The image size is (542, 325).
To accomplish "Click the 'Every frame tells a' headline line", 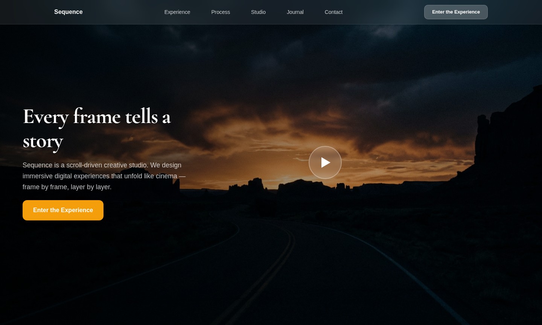I will pyautogui.click(x=97, y=116).
